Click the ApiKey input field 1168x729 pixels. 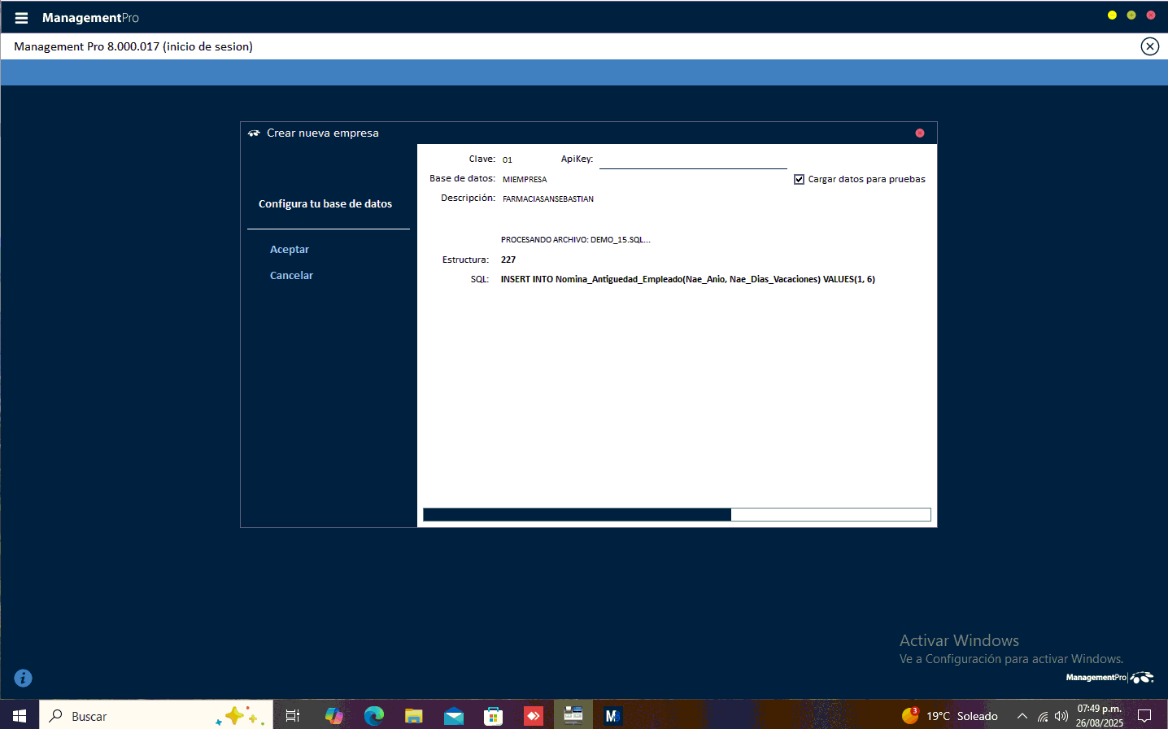[x=693, y=160]
